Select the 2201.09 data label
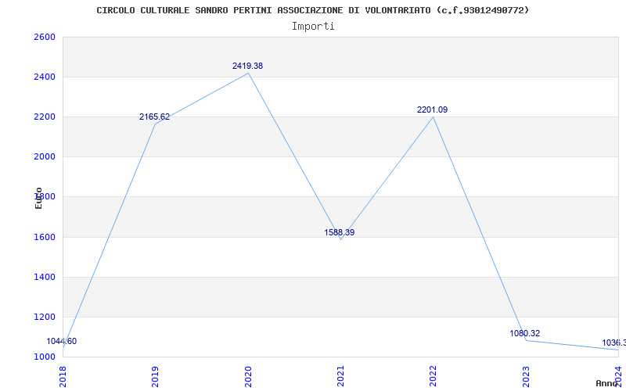The width and height of the screenshot is (626, 391). (433, 109)
